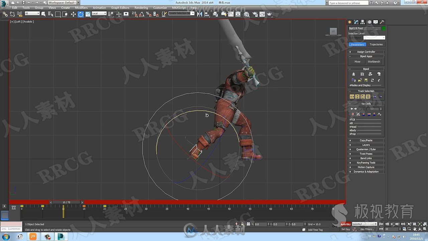
Task: Open the Utilities panel hammer tab
Action: coord(382,22)
